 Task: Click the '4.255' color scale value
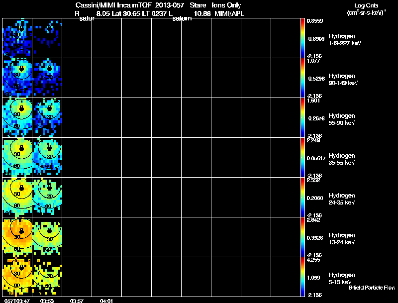click(313, 260)
